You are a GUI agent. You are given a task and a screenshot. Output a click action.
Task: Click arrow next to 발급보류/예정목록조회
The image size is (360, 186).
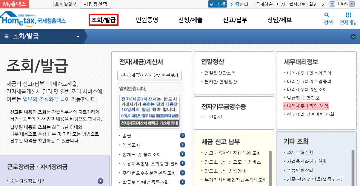pyautogui.click(x=182, y=182)
